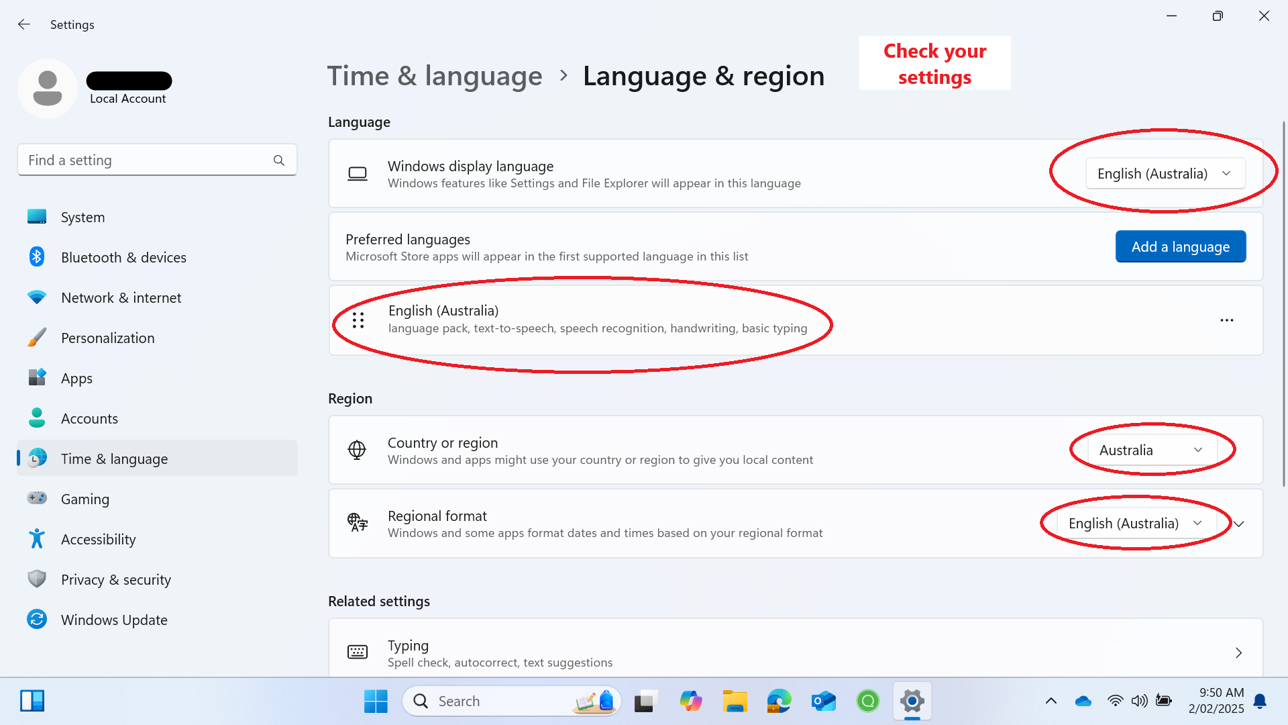Click the drag handle beside English (Australia)
This screenshot has height=725, width=1288.
358,320
